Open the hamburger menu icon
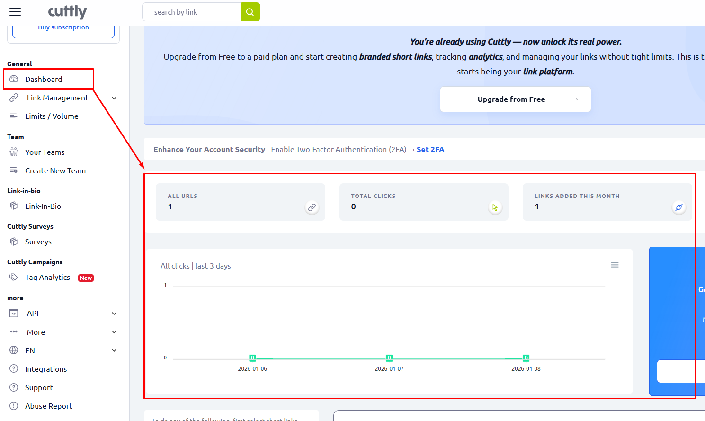705x421 pixels. point(15,12)
